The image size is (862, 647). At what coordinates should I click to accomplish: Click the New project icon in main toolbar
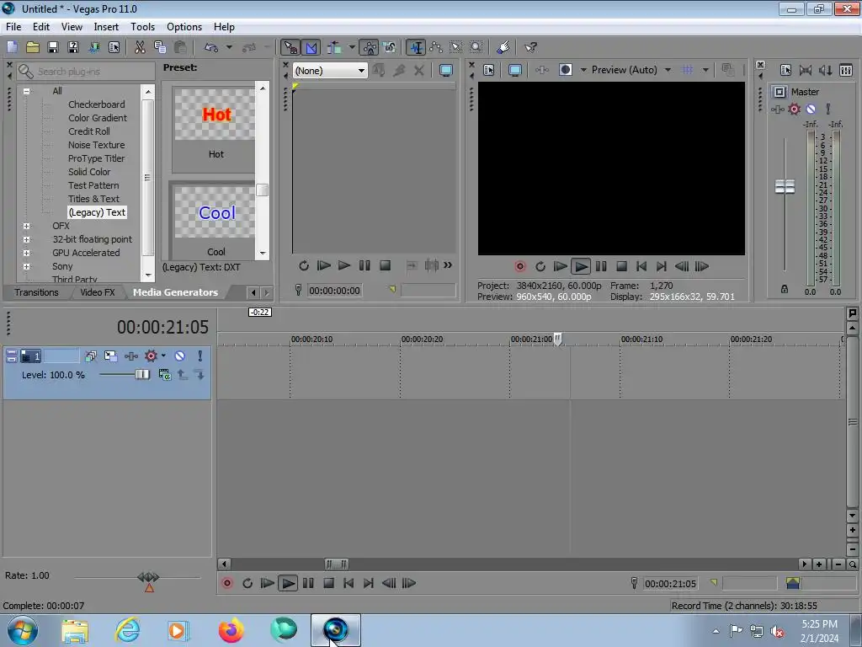click(x=12, y=47)
